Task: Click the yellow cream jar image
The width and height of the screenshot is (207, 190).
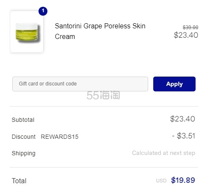Action: coord(28,32)
